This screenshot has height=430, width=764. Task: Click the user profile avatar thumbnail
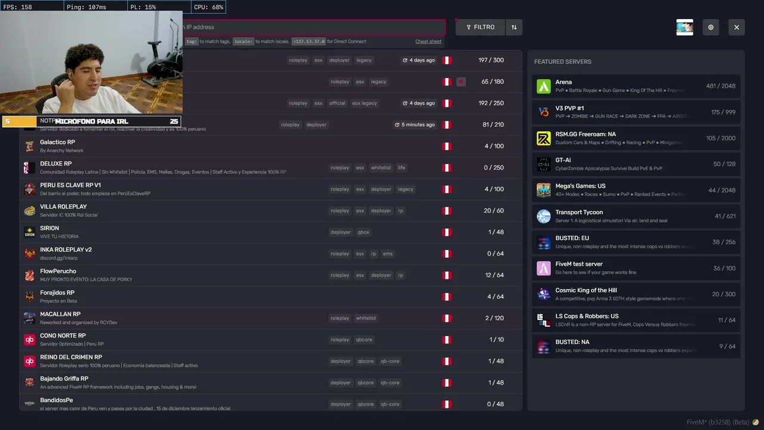point(685,27)
